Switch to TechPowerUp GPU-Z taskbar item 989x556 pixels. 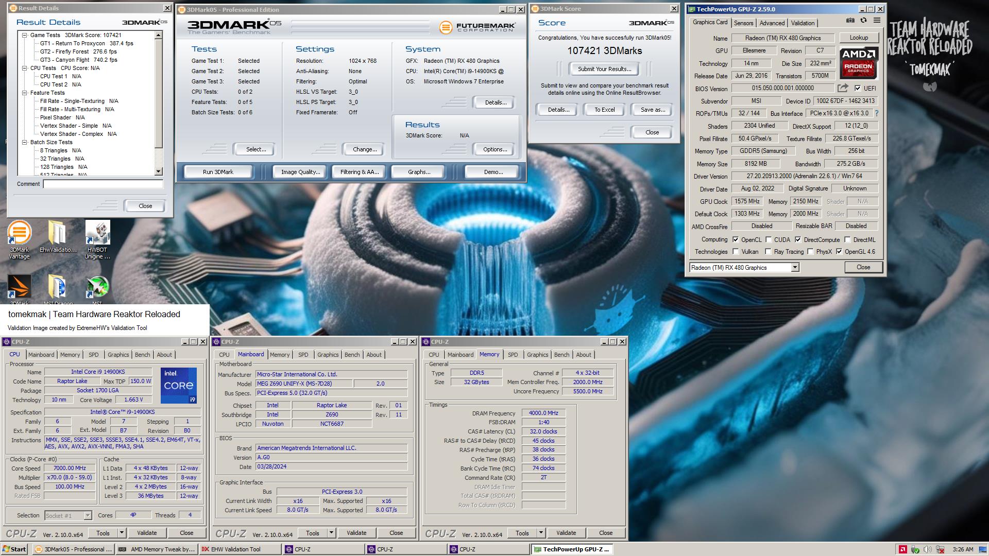click(x=572, y=549)
